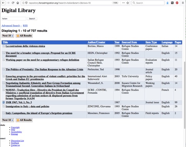
Task: Open the browser hamburger menu
Action: click(x=183, y=3)
